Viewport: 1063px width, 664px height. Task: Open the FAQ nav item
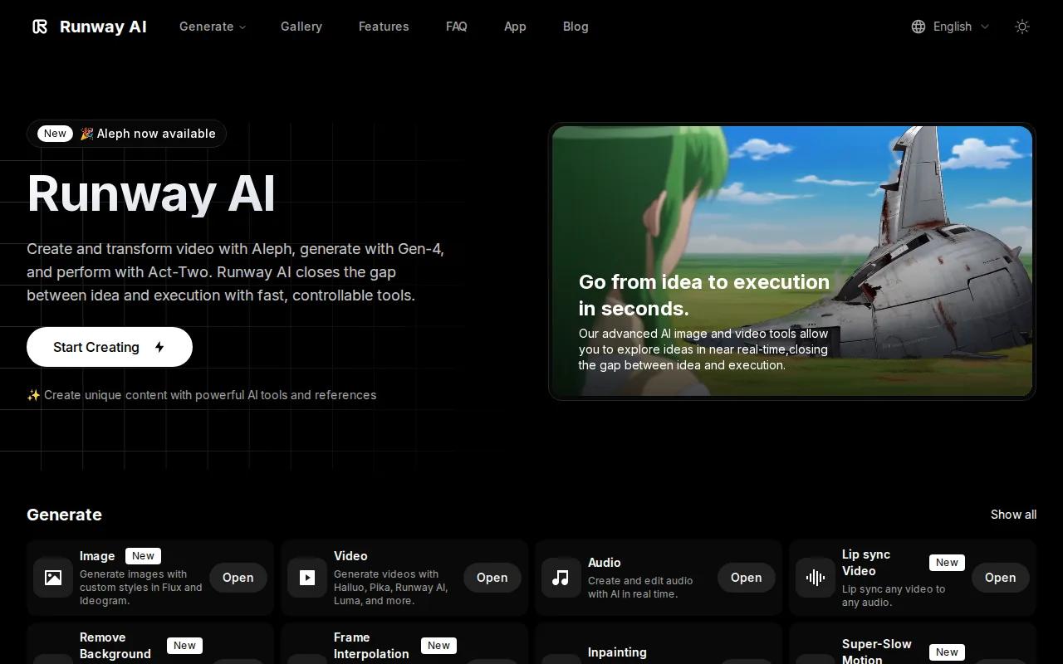coord(457,27)
